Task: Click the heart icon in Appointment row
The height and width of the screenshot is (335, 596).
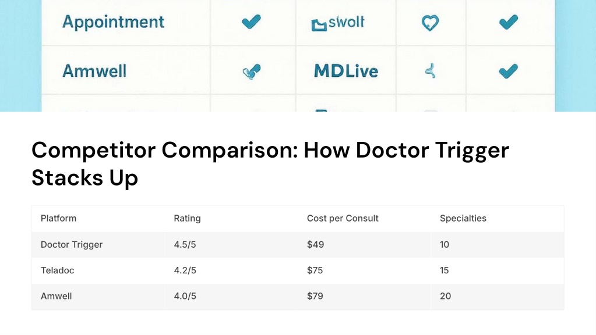Action: [x=431, y=23]
